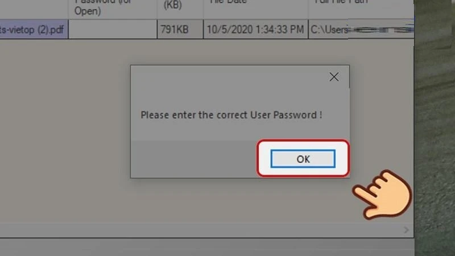Click the 'Please enter the correct User Password' message
455x256 pixels.
231,115
